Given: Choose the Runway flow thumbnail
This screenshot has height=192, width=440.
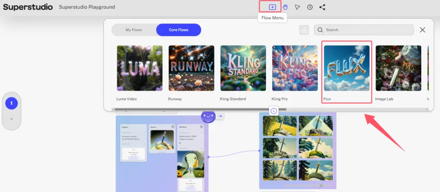Looking at the screenshot, I should pyautogui.click(x=191, y=68).
